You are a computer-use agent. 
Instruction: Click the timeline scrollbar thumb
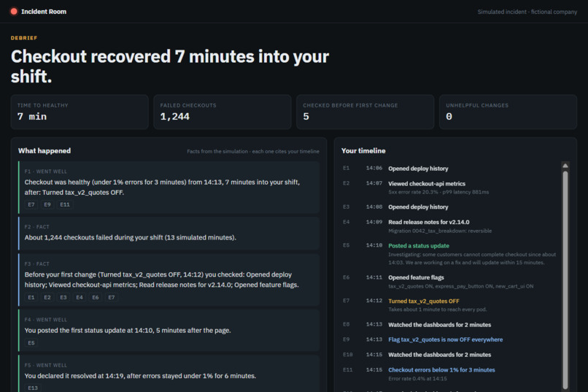[565, 280]
